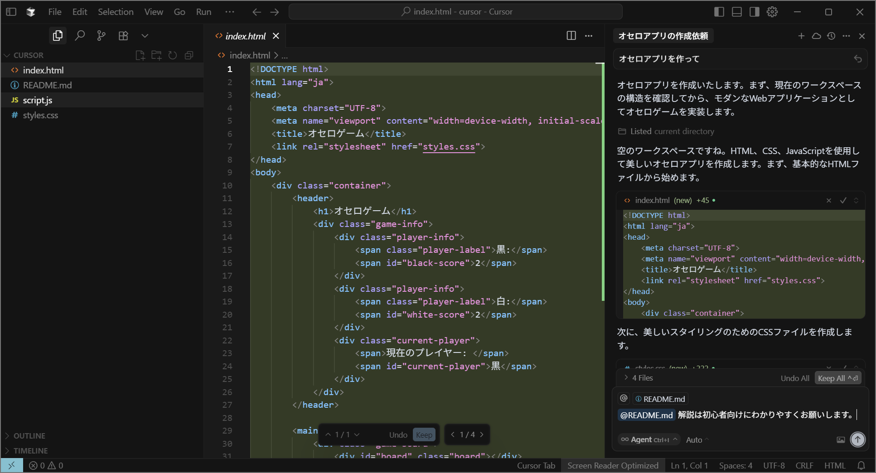The image size is (876, 473).
Task: Click the command center search box
Action: coord(455,12)
